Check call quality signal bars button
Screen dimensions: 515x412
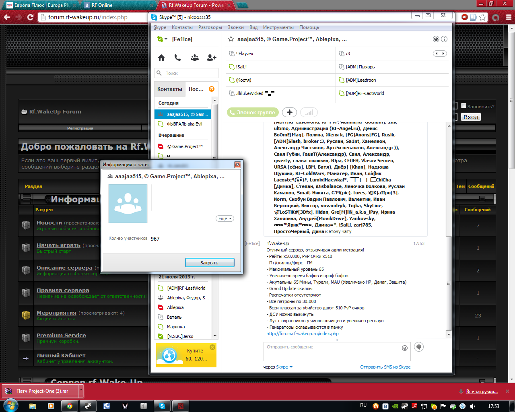click(309, 112)
